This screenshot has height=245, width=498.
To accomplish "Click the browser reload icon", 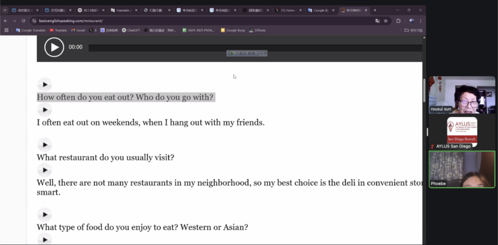I will [x=23, y=21].
